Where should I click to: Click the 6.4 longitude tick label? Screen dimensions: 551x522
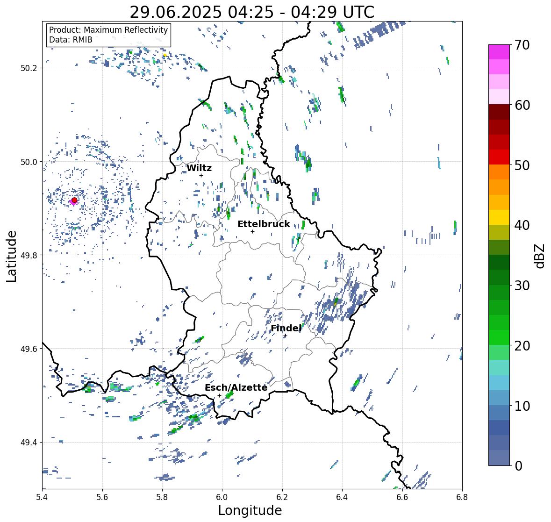coord(342,497)
